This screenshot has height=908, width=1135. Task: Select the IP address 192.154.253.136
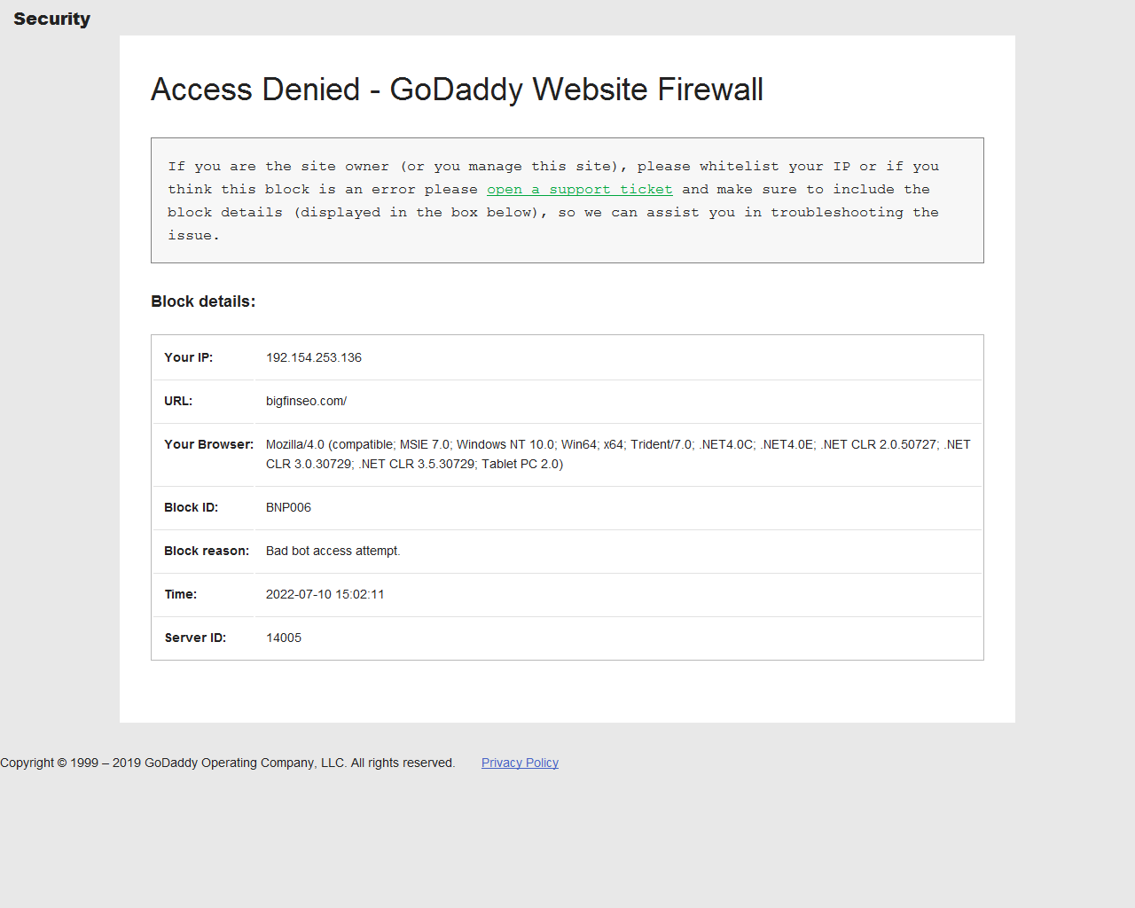click(x=314, y=357)
